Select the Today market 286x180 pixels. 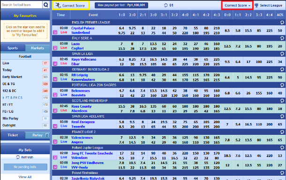(x=25, y=70)
